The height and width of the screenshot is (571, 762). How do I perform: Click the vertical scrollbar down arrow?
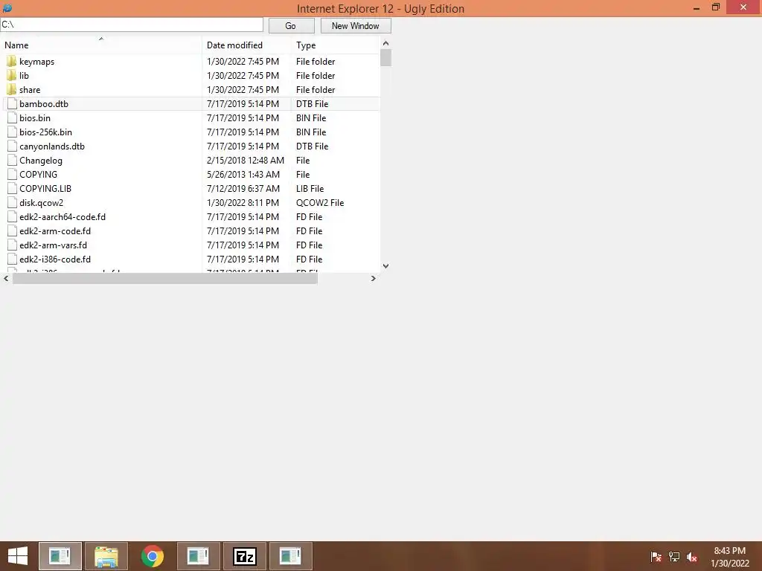coord(386,266)
